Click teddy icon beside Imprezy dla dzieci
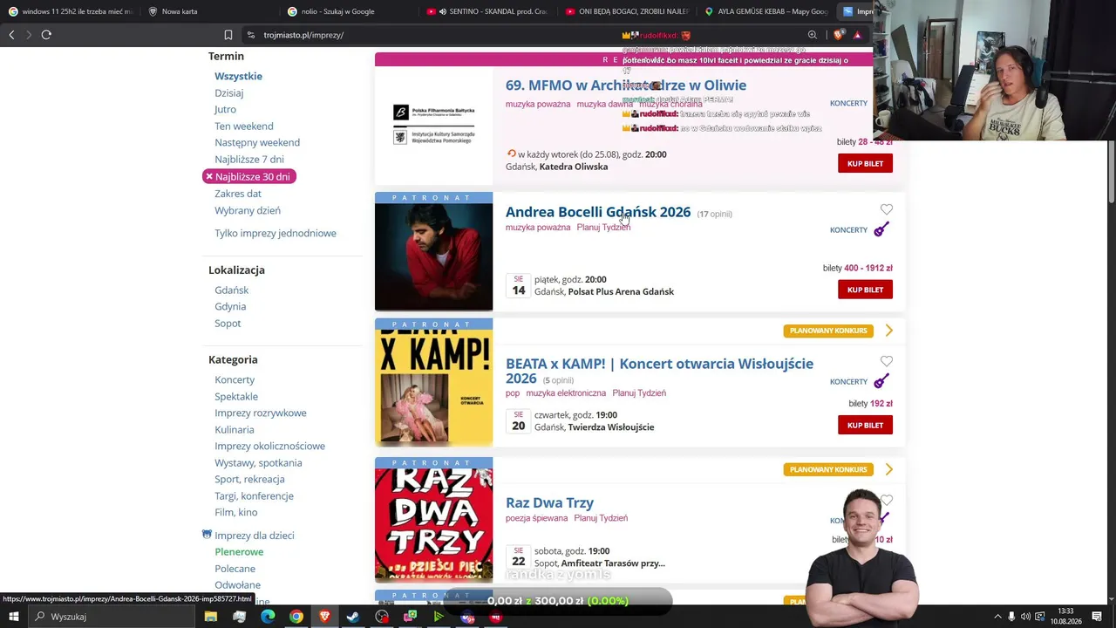 click(x=207, y=535)
